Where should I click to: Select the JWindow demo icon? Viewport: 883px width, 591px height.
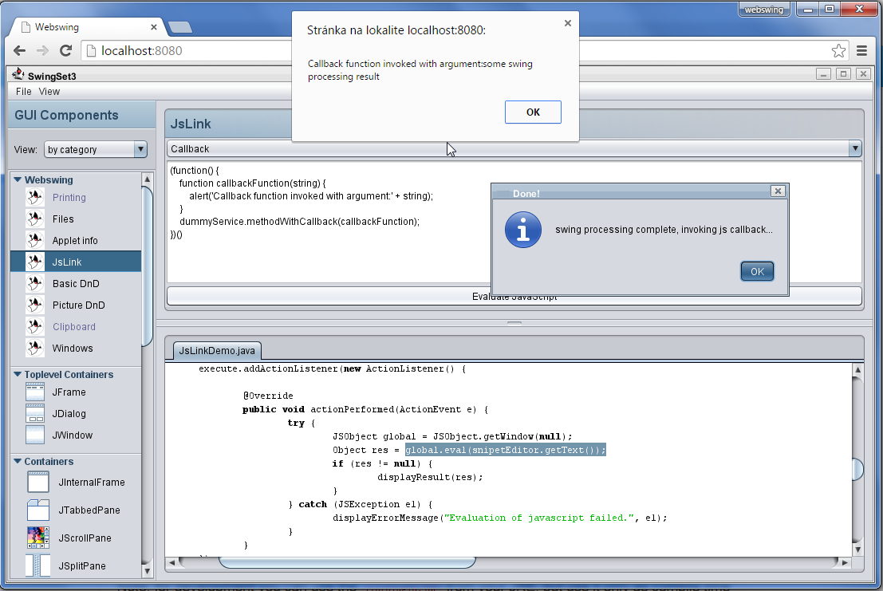pyautogui.click(x=35, y=435)
